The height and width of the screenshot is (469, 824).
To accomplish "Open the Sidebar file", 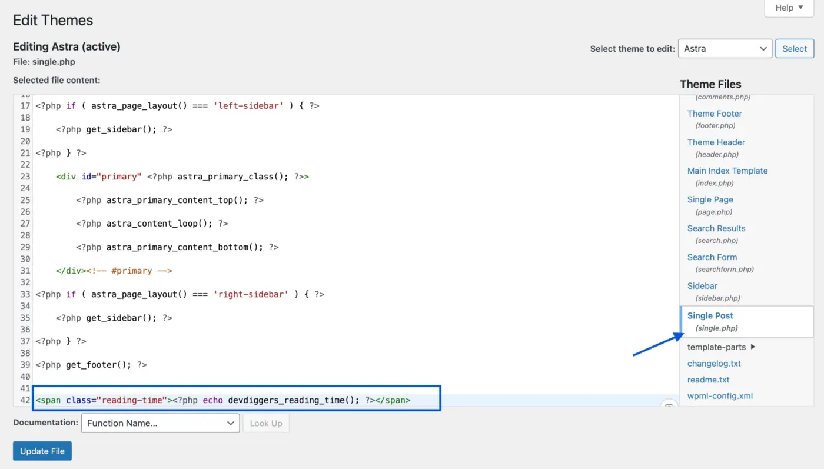I will click(702, 286).
